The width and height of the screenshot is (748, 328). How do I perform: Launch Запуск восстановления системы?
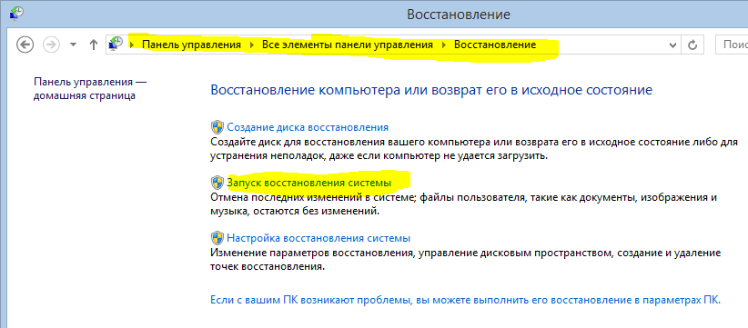pos(309,183)
